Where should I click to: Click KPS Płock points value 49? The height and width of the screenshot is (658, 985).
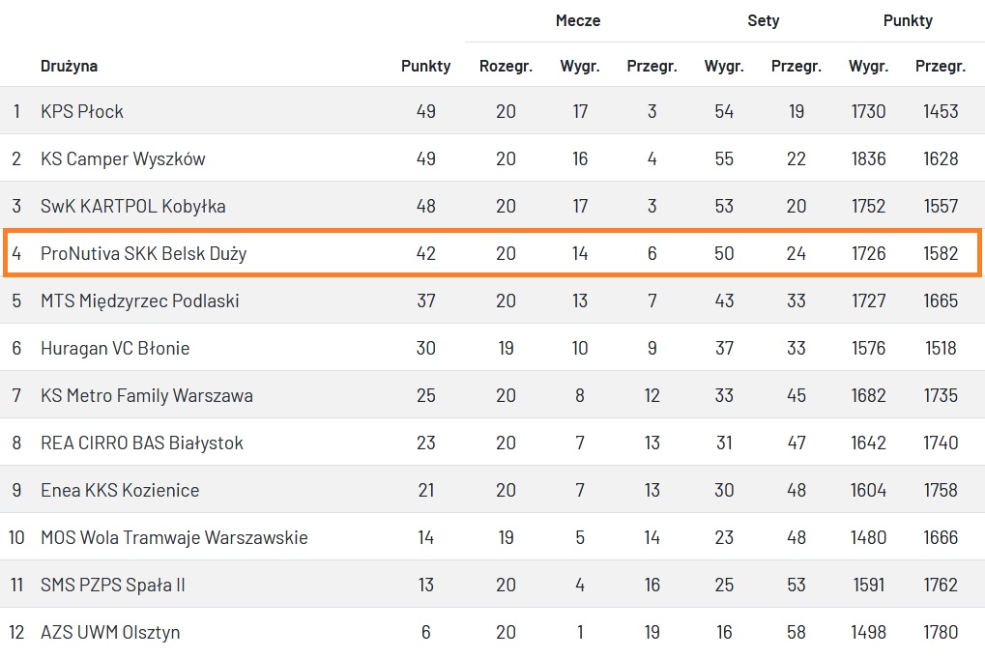coord(425,111)
